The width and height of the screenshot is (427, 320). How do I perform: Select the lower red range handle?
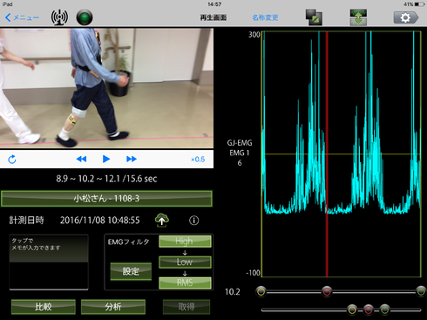point(369,310)
